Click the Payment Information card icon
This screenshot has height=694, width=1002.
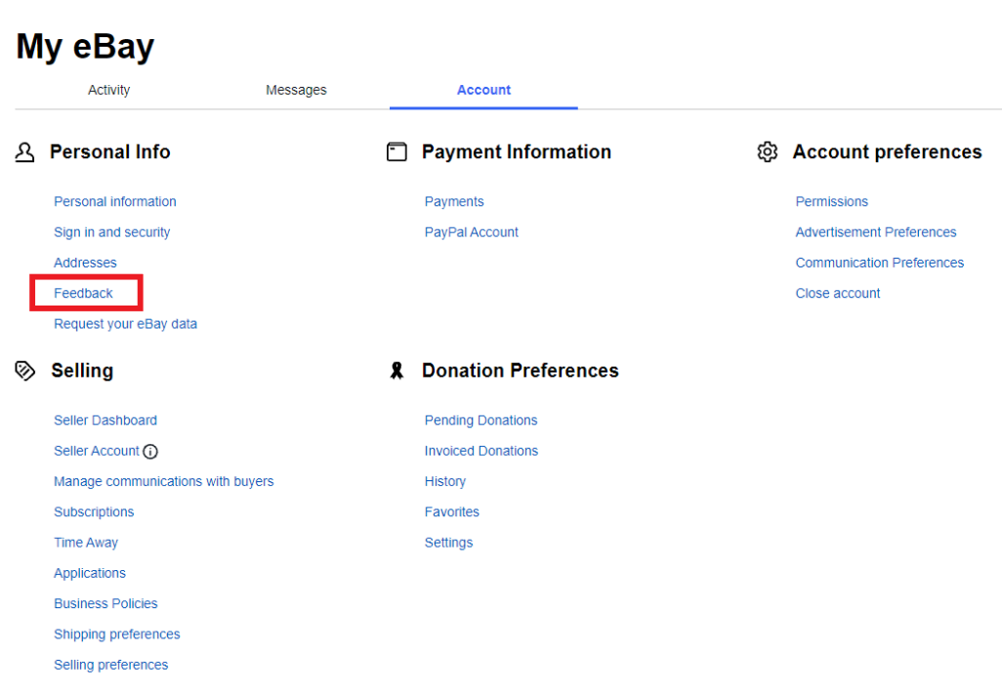click(397, 152)
